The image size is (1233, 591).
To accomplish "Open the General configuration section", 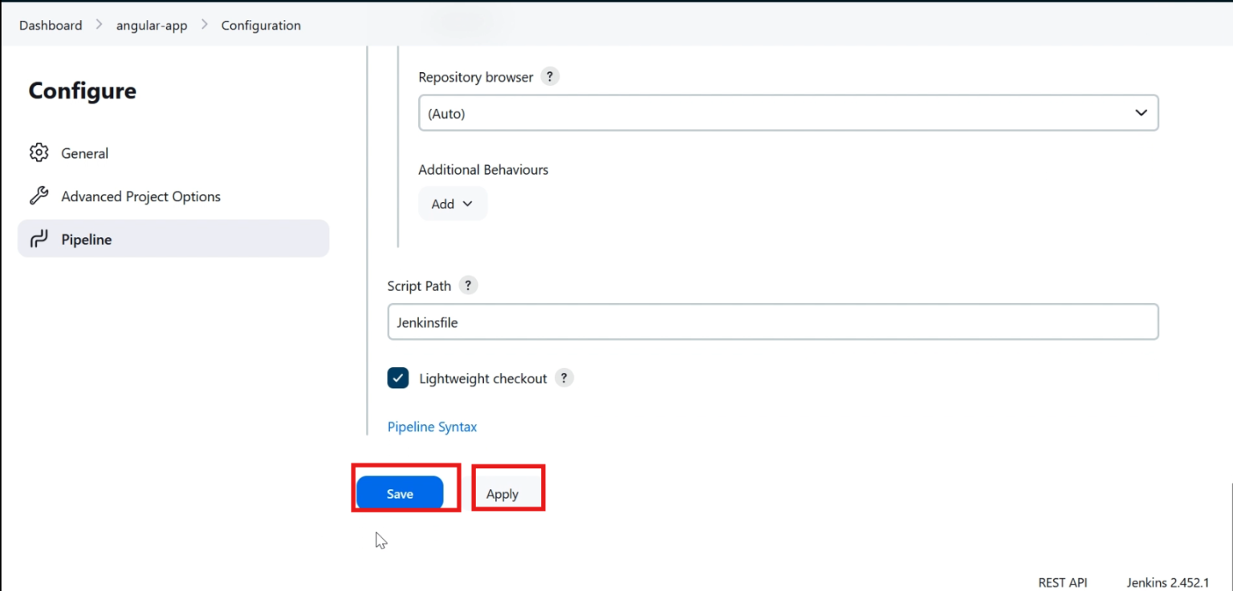I will [x=84, y=152].
